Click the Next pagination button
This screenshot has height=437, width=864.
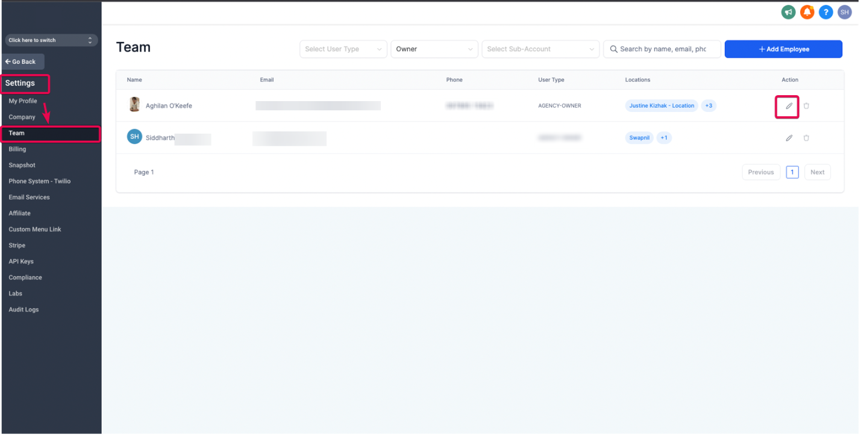(817, 172)
